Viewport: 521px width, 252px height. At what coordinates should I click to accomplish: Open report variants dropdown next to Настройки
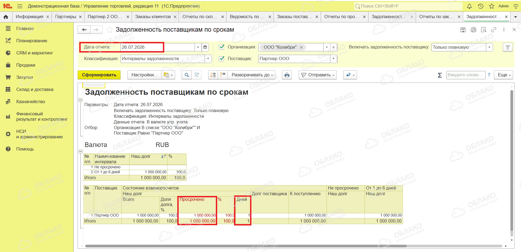168,75
